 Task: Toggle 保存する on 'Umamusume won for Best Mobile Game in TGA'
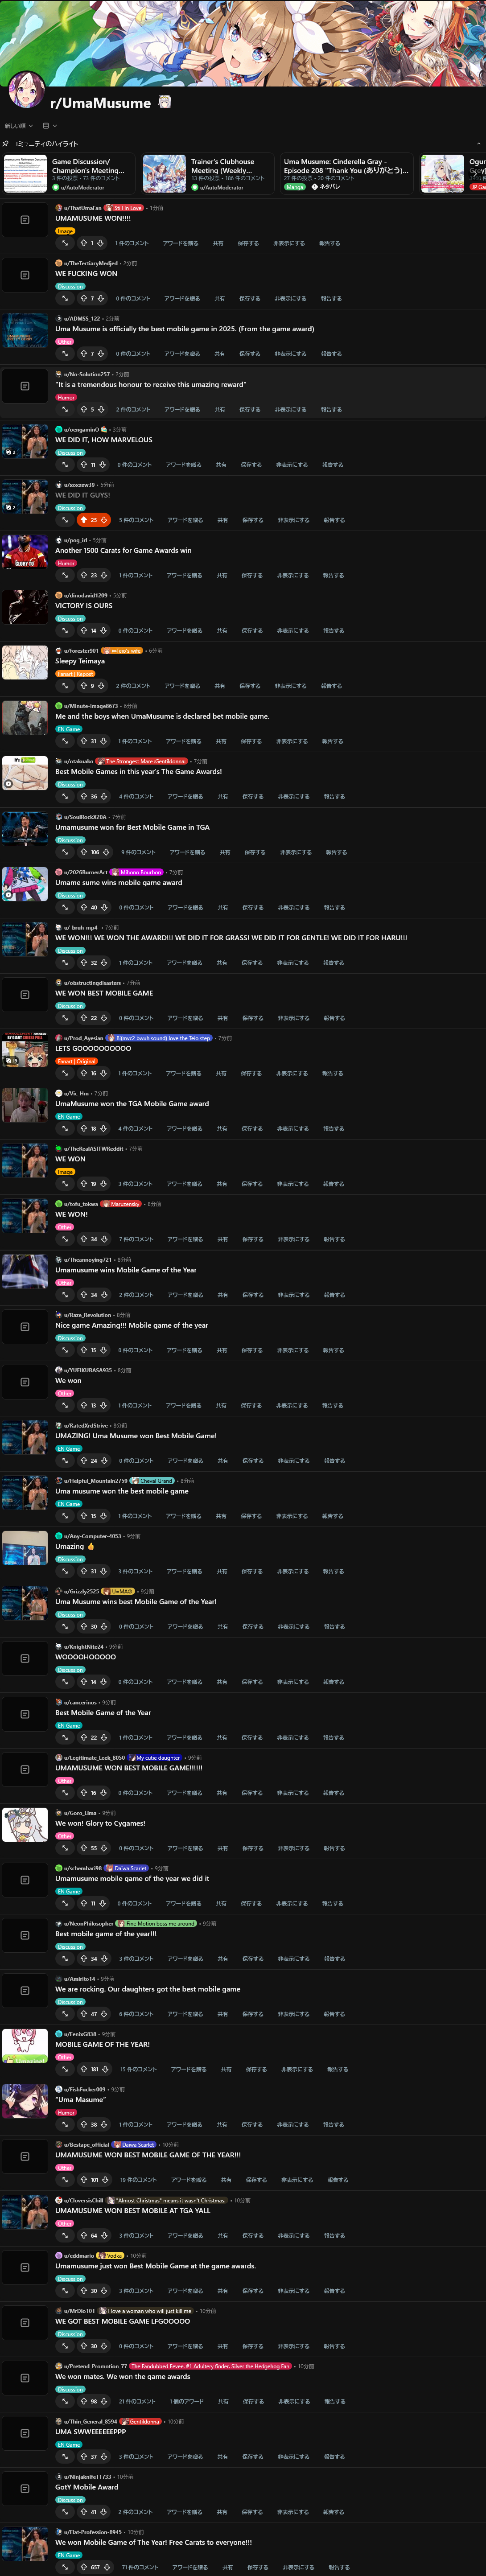click(x=255, y=852)
